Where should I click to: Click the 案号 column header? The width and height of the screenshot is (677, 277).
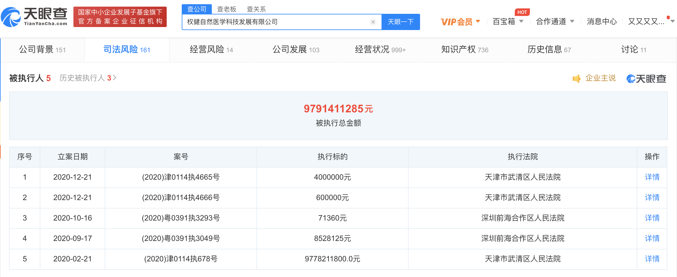pos(181,157)
